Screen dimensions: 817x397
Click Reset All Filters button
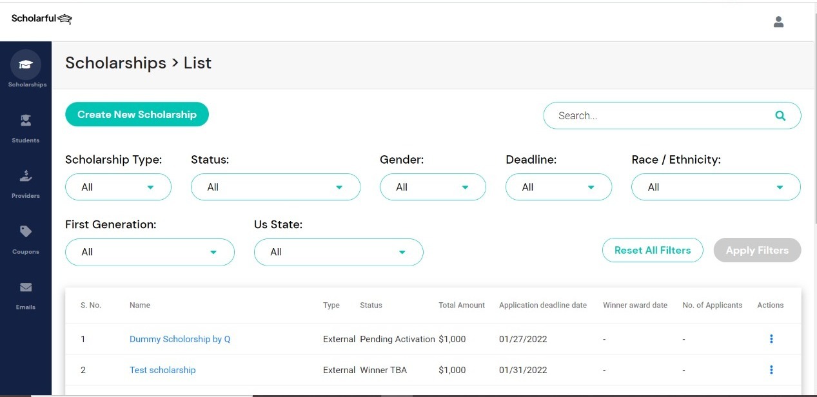653,250
